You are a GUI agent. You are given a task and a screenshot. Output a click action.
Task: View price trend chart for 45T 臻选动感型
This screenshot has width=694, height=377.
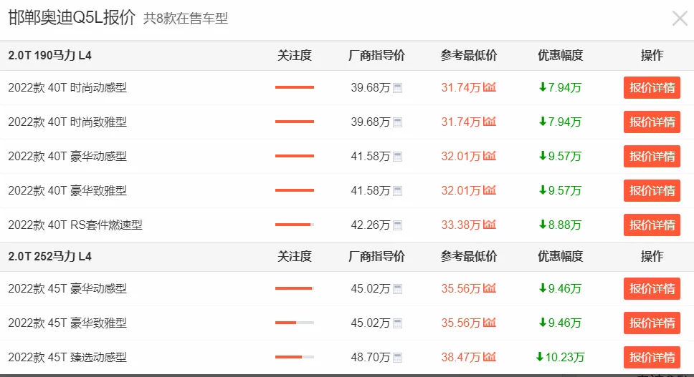point(489,357)
